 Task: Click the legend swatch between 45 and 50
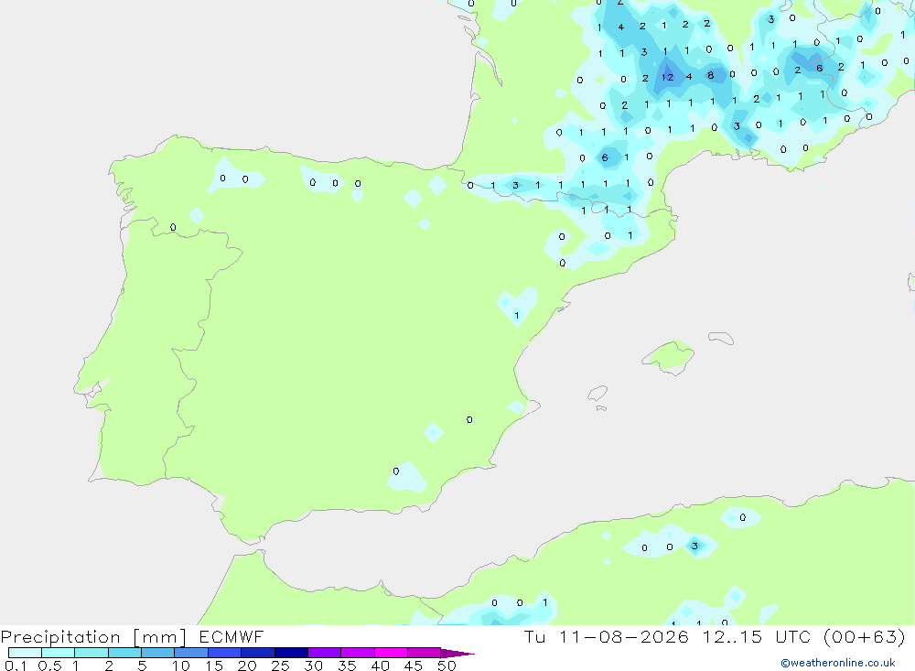pos(425,653)
